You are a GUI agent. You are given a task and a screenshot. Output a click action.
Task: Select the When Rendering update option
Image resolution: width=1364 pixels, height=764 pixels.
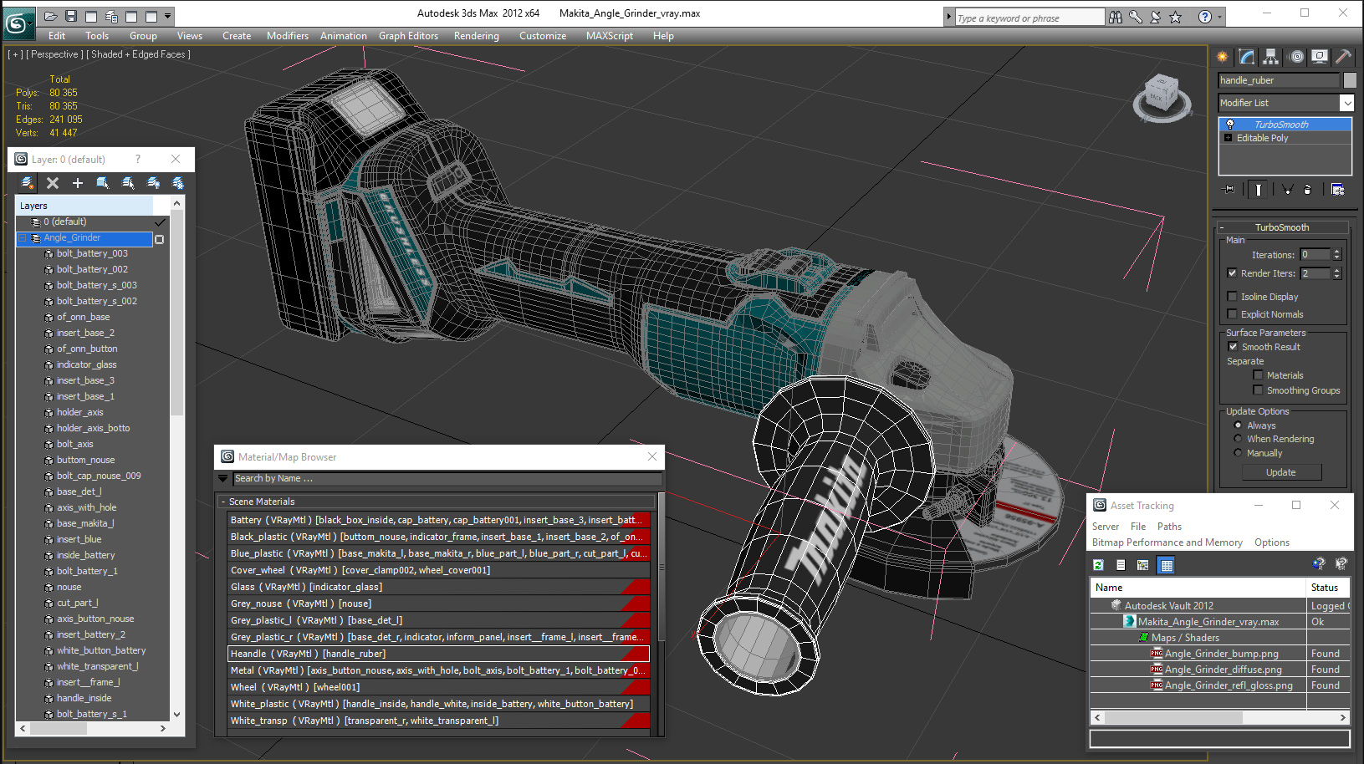click(x=1238, y=439)
